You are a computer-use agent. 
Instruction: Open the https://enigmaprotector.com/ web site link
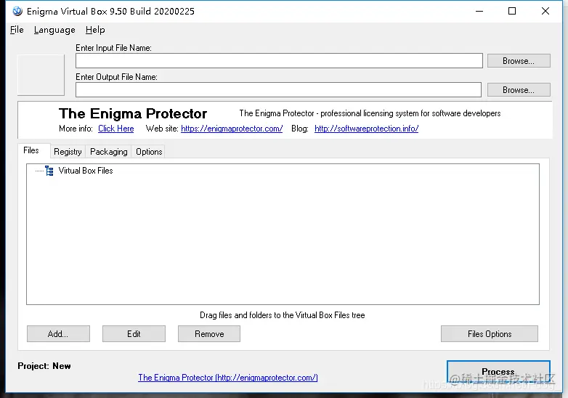[232, 129]
